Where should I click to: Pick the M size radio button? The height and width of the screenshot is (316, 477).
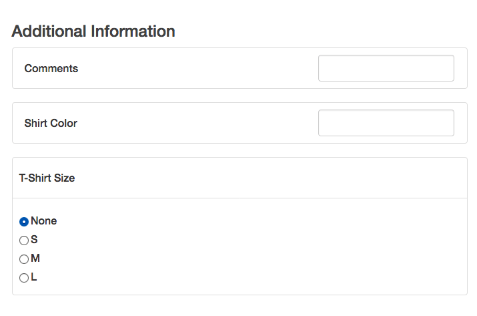24,259
